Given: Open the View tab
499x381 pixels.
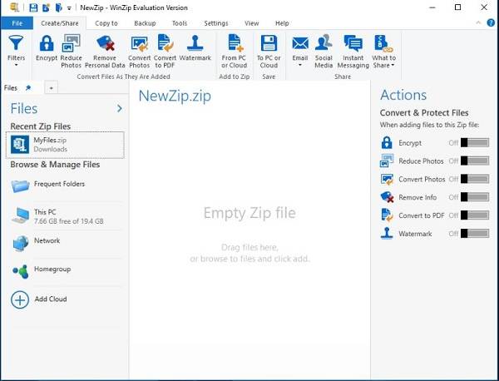Looking at the screenshot, I should click(x=252, y=23).
